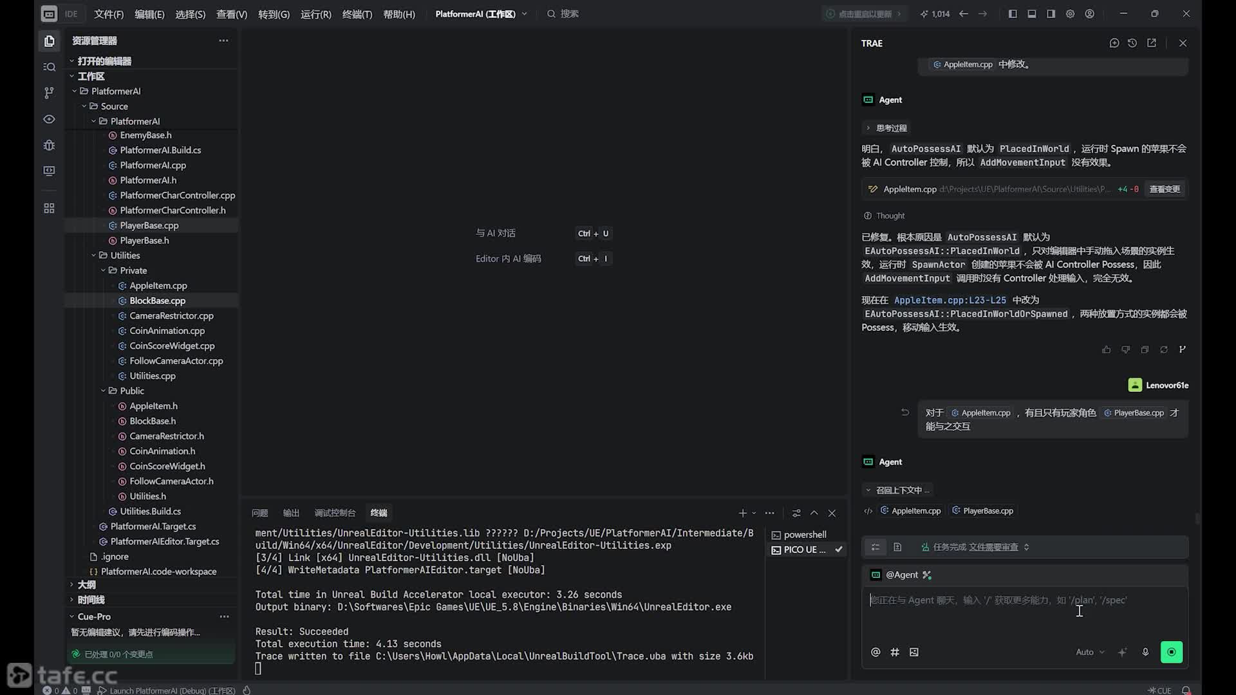Open the notifications bell in status bar
The height and width of the screenshot is (695, 1236).
[x=1186, y=690]
